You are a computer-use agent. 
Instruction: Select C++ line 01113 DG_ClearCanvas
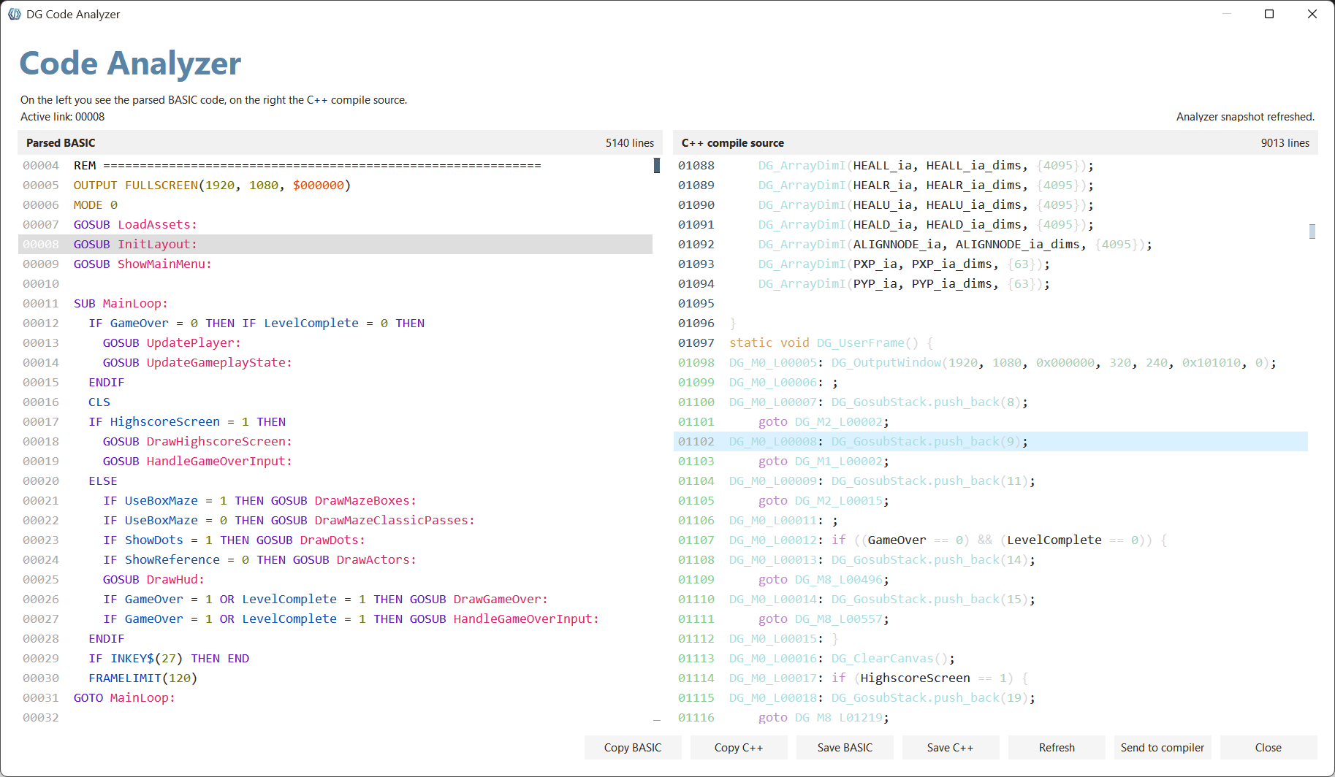tap(991, 658)
